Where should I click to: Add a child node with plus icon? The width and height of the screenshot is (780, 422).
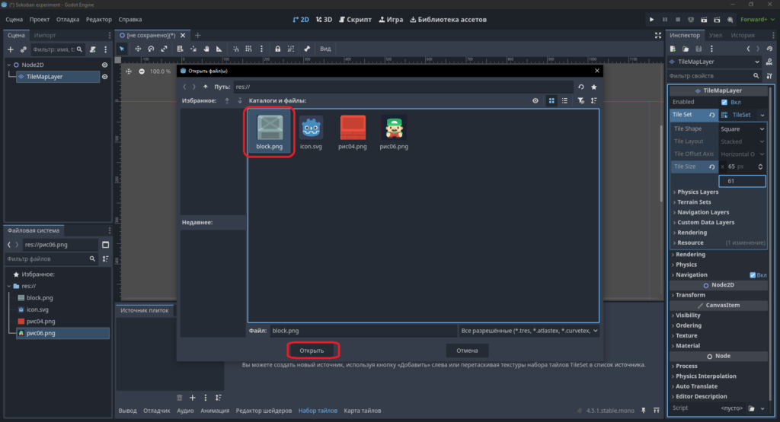[11, 49]
